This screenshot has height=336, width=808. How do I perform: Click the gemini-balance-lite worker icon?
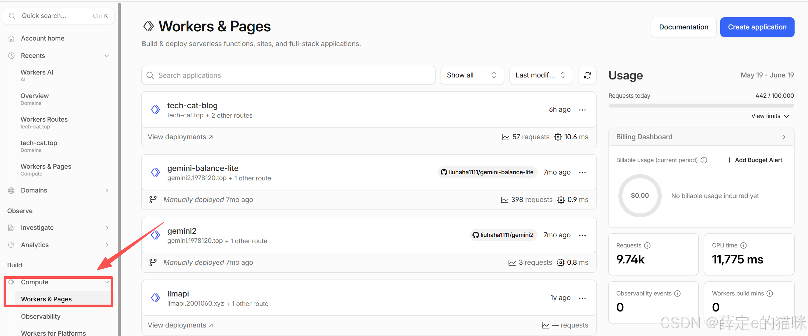click(x=156, y=172)
